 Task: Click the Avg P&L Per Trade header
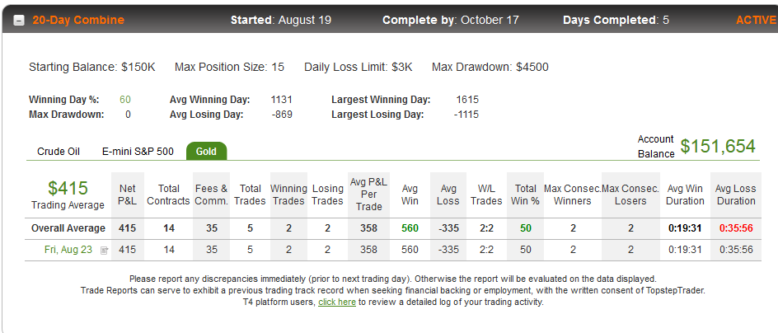(368, 195)
